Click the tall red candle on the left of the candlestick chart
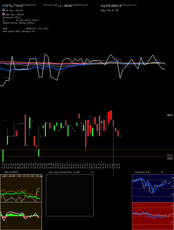The height and width of the screenshot is (230, 174). tap(25, 130)
